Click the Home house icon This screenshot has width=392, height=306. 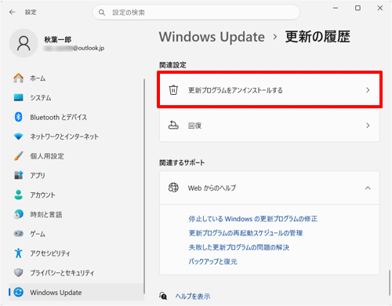(18, 78)
